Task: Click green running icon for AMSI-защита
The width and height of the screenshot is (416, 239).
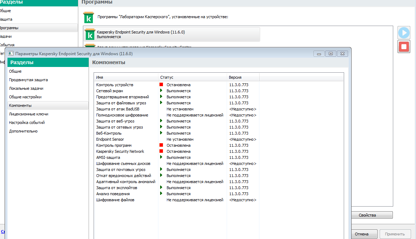Action: pyautogui.click(x=161, y=157)
